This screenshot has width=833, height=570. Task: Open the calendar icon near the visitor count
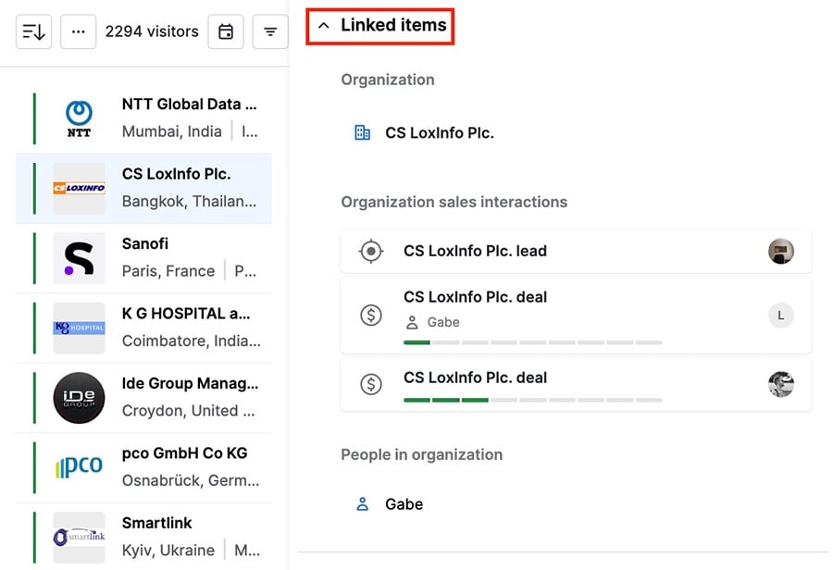[x=226, y=31]
